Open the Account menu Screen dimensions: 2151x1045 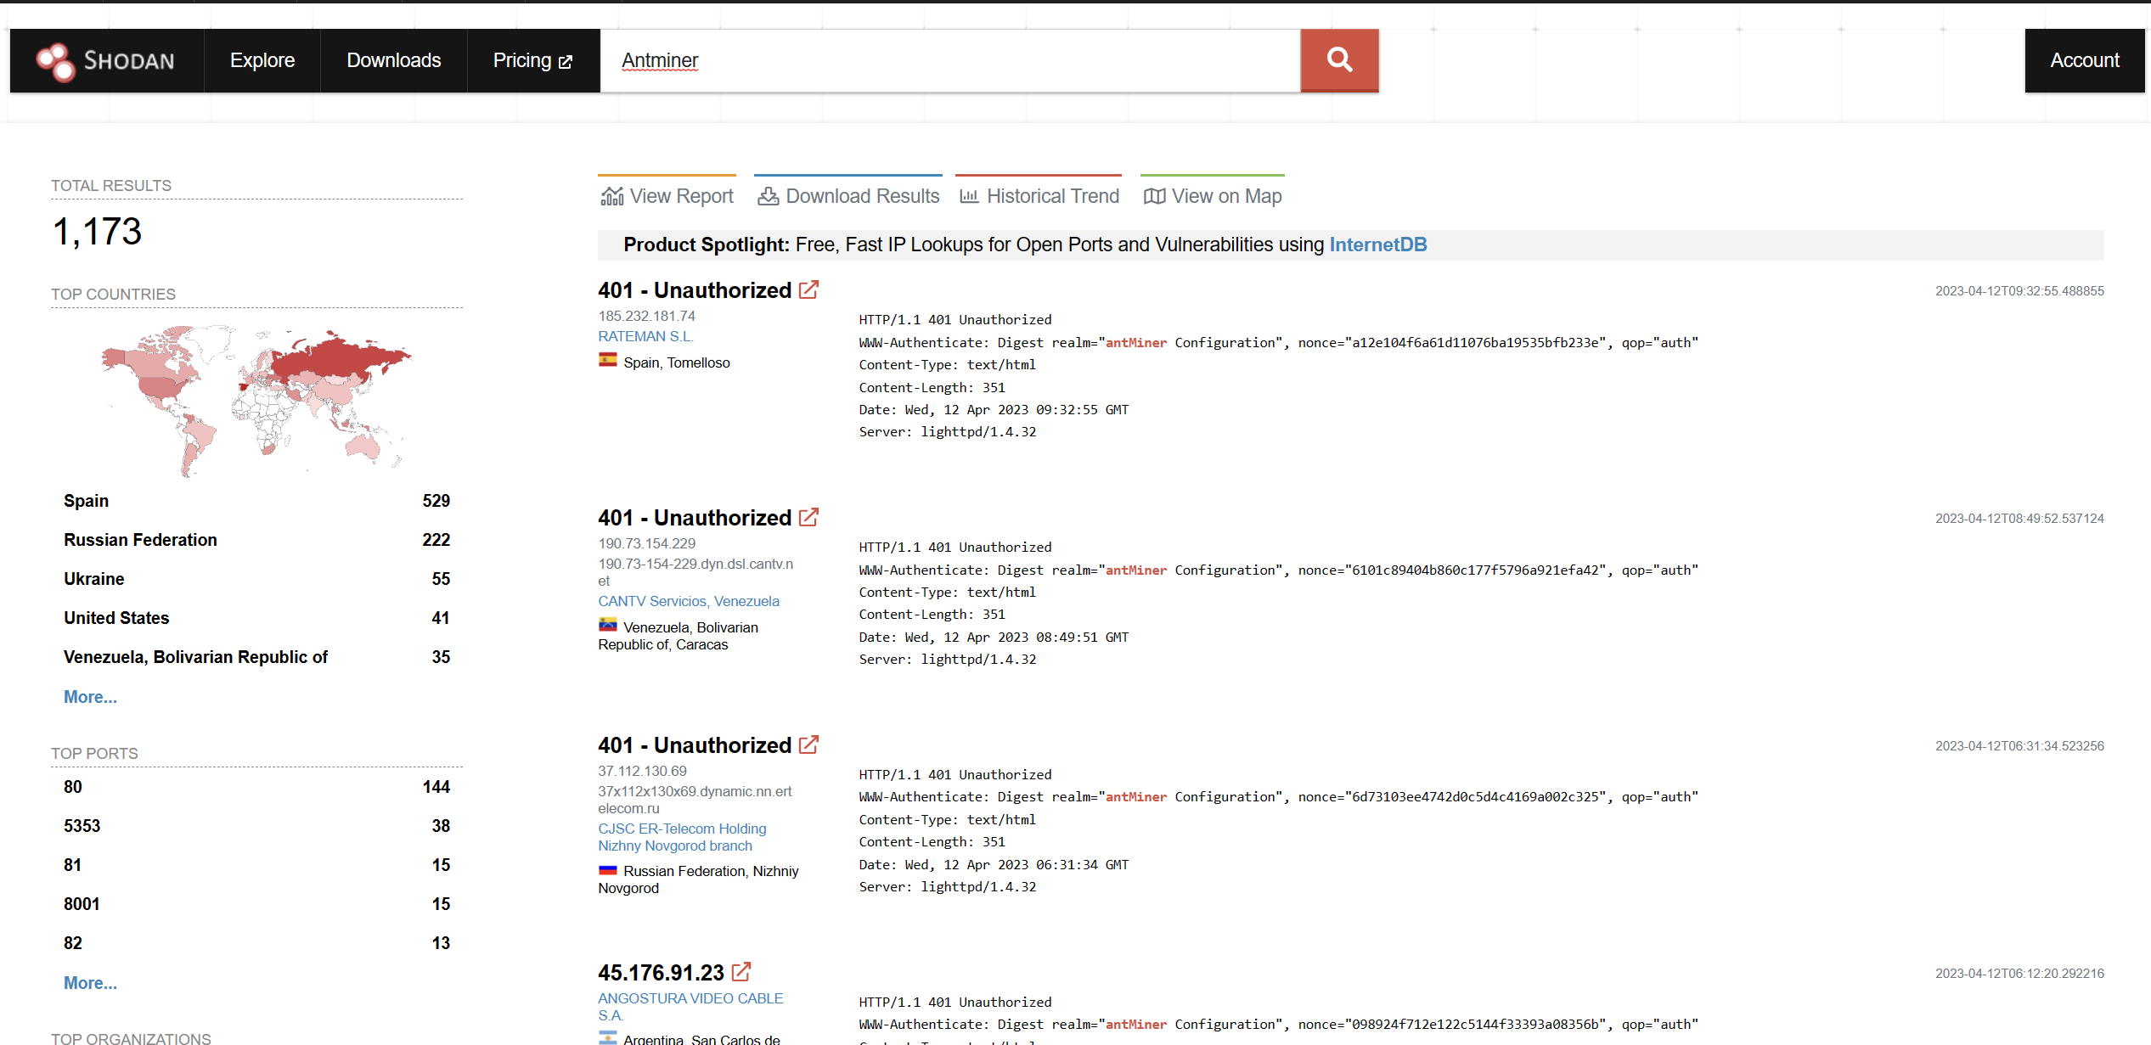point(2085,60)
